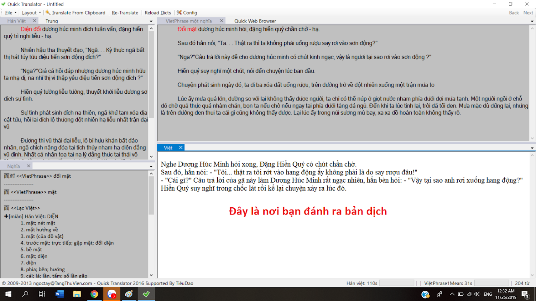Open Microsoft Word from the taskbar
The width and height of the screenshot is (536, 301).
(x=59, y=294)
